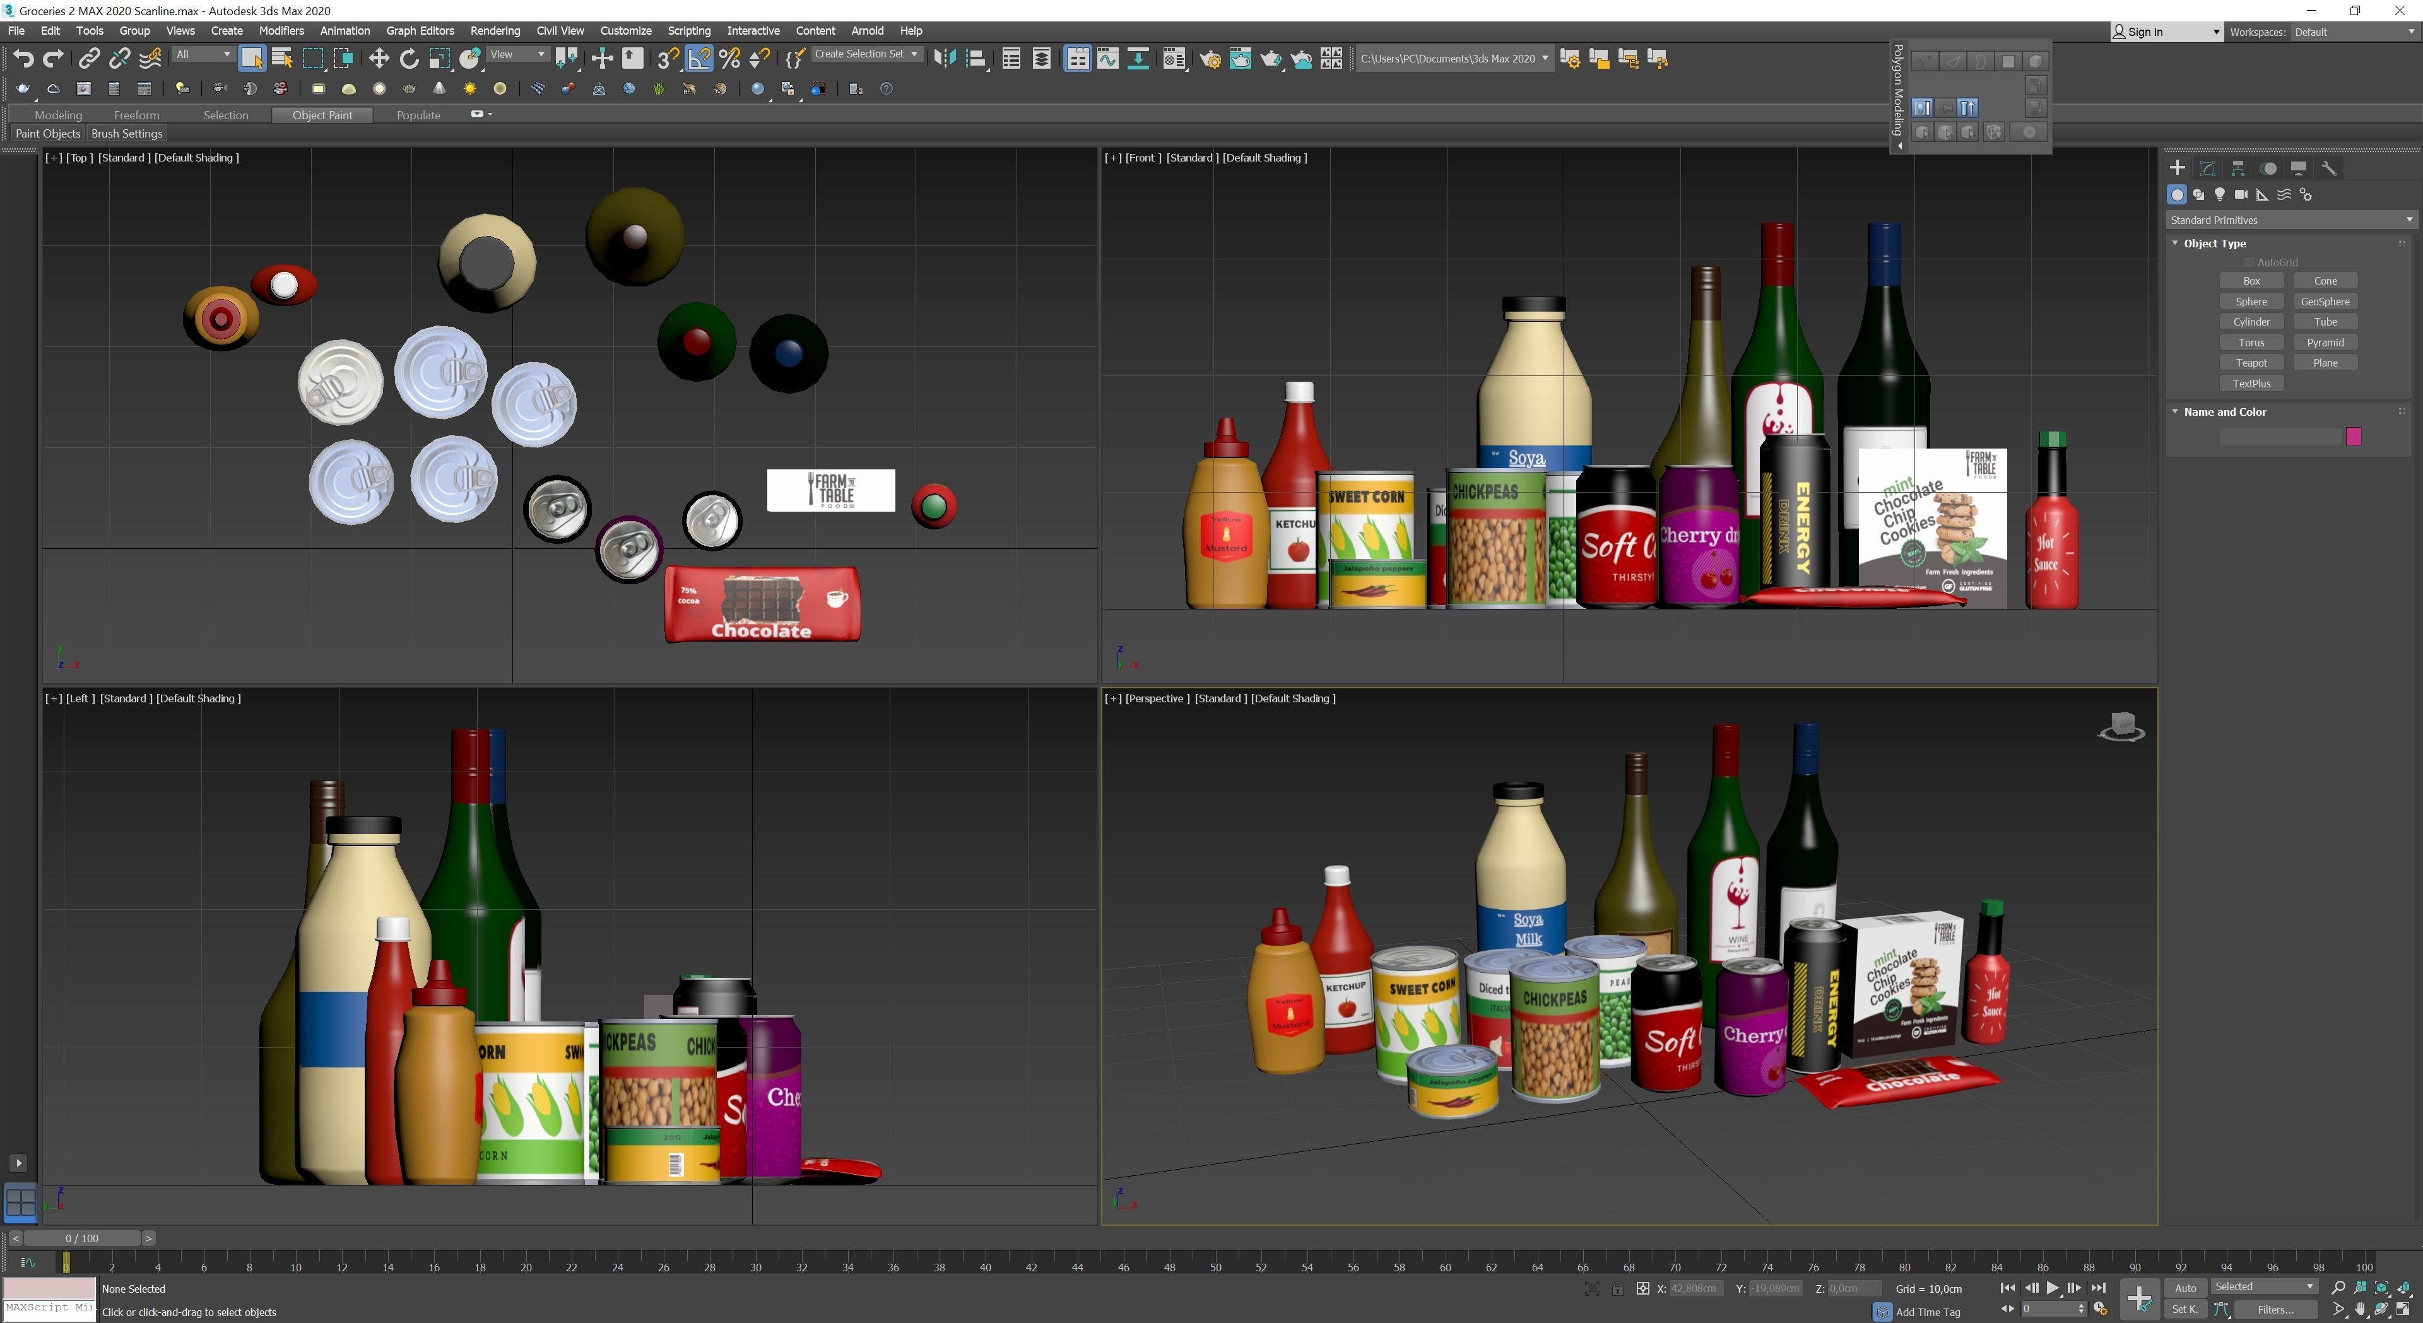
Task: Click the Pan View hand icon
Action: (2360, 1309)
